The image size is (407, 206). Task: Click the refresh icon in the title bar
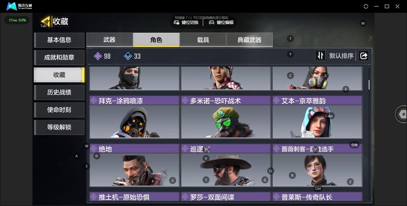point(366,6)
